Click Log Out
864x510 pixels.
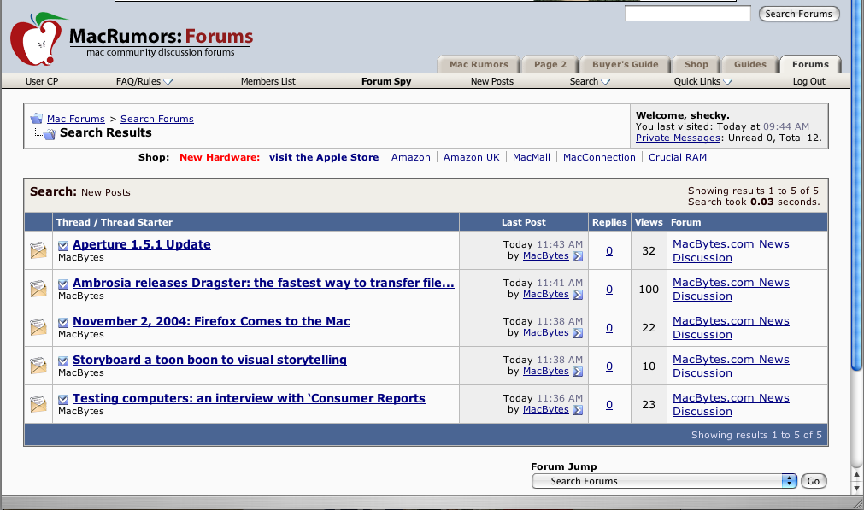809,81
